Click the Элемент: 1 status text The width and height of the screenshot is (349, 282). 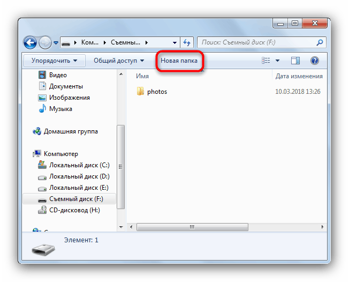click(81, 240)
